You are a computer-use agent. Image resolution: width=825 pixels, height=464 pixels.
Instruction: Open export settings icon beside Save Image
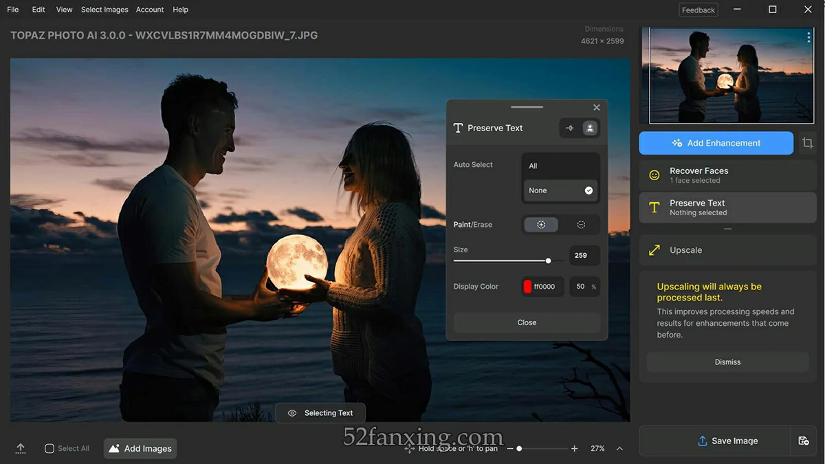803,441
